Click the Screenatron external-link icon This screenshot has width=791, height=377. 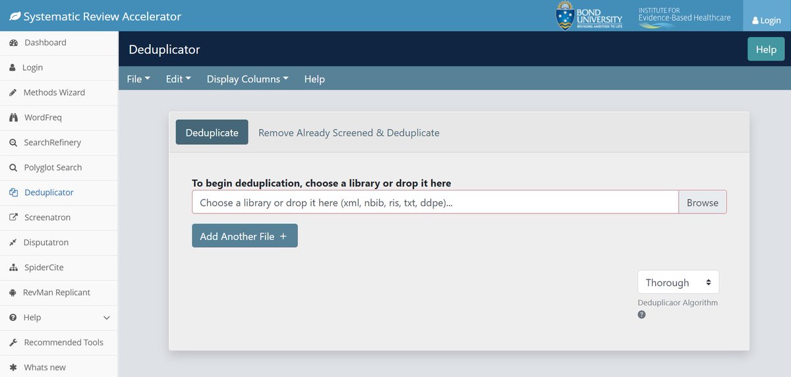[13, 218]
